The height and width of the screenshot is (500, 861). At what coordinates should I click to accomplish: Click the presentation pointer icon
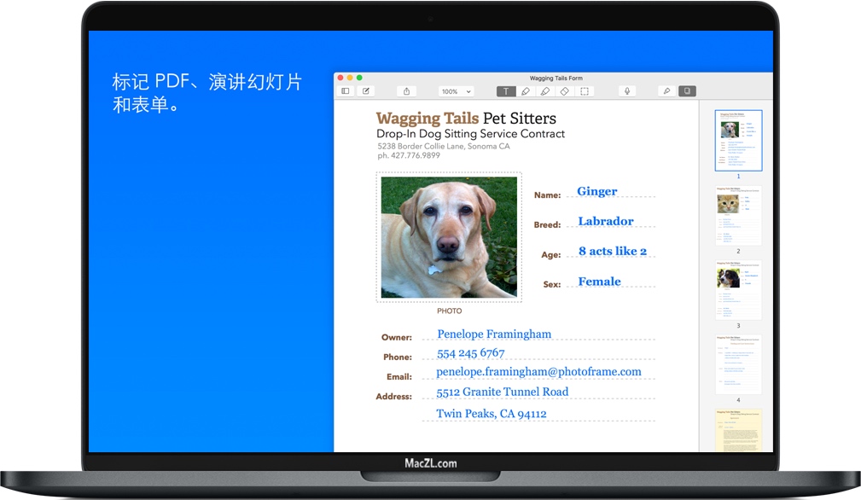tap(666, 91)
